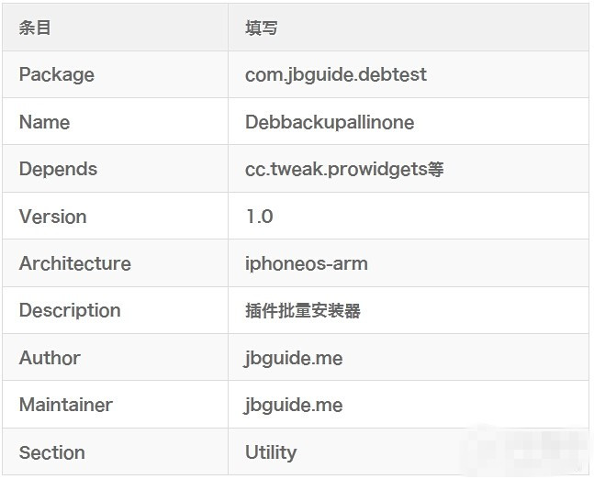The height and width of the screenshot is (479, 594).
Task: Select the Architecture label cell
Action: pyautogui.click(x=74, y=263)
